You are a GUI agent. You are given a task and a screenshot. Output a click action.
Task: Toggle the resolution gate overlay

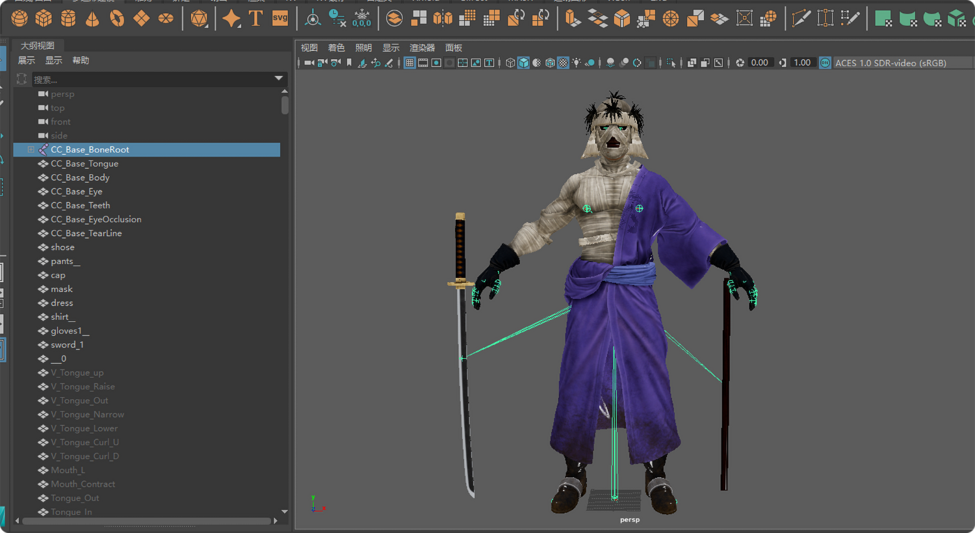[x=436, y=63]
